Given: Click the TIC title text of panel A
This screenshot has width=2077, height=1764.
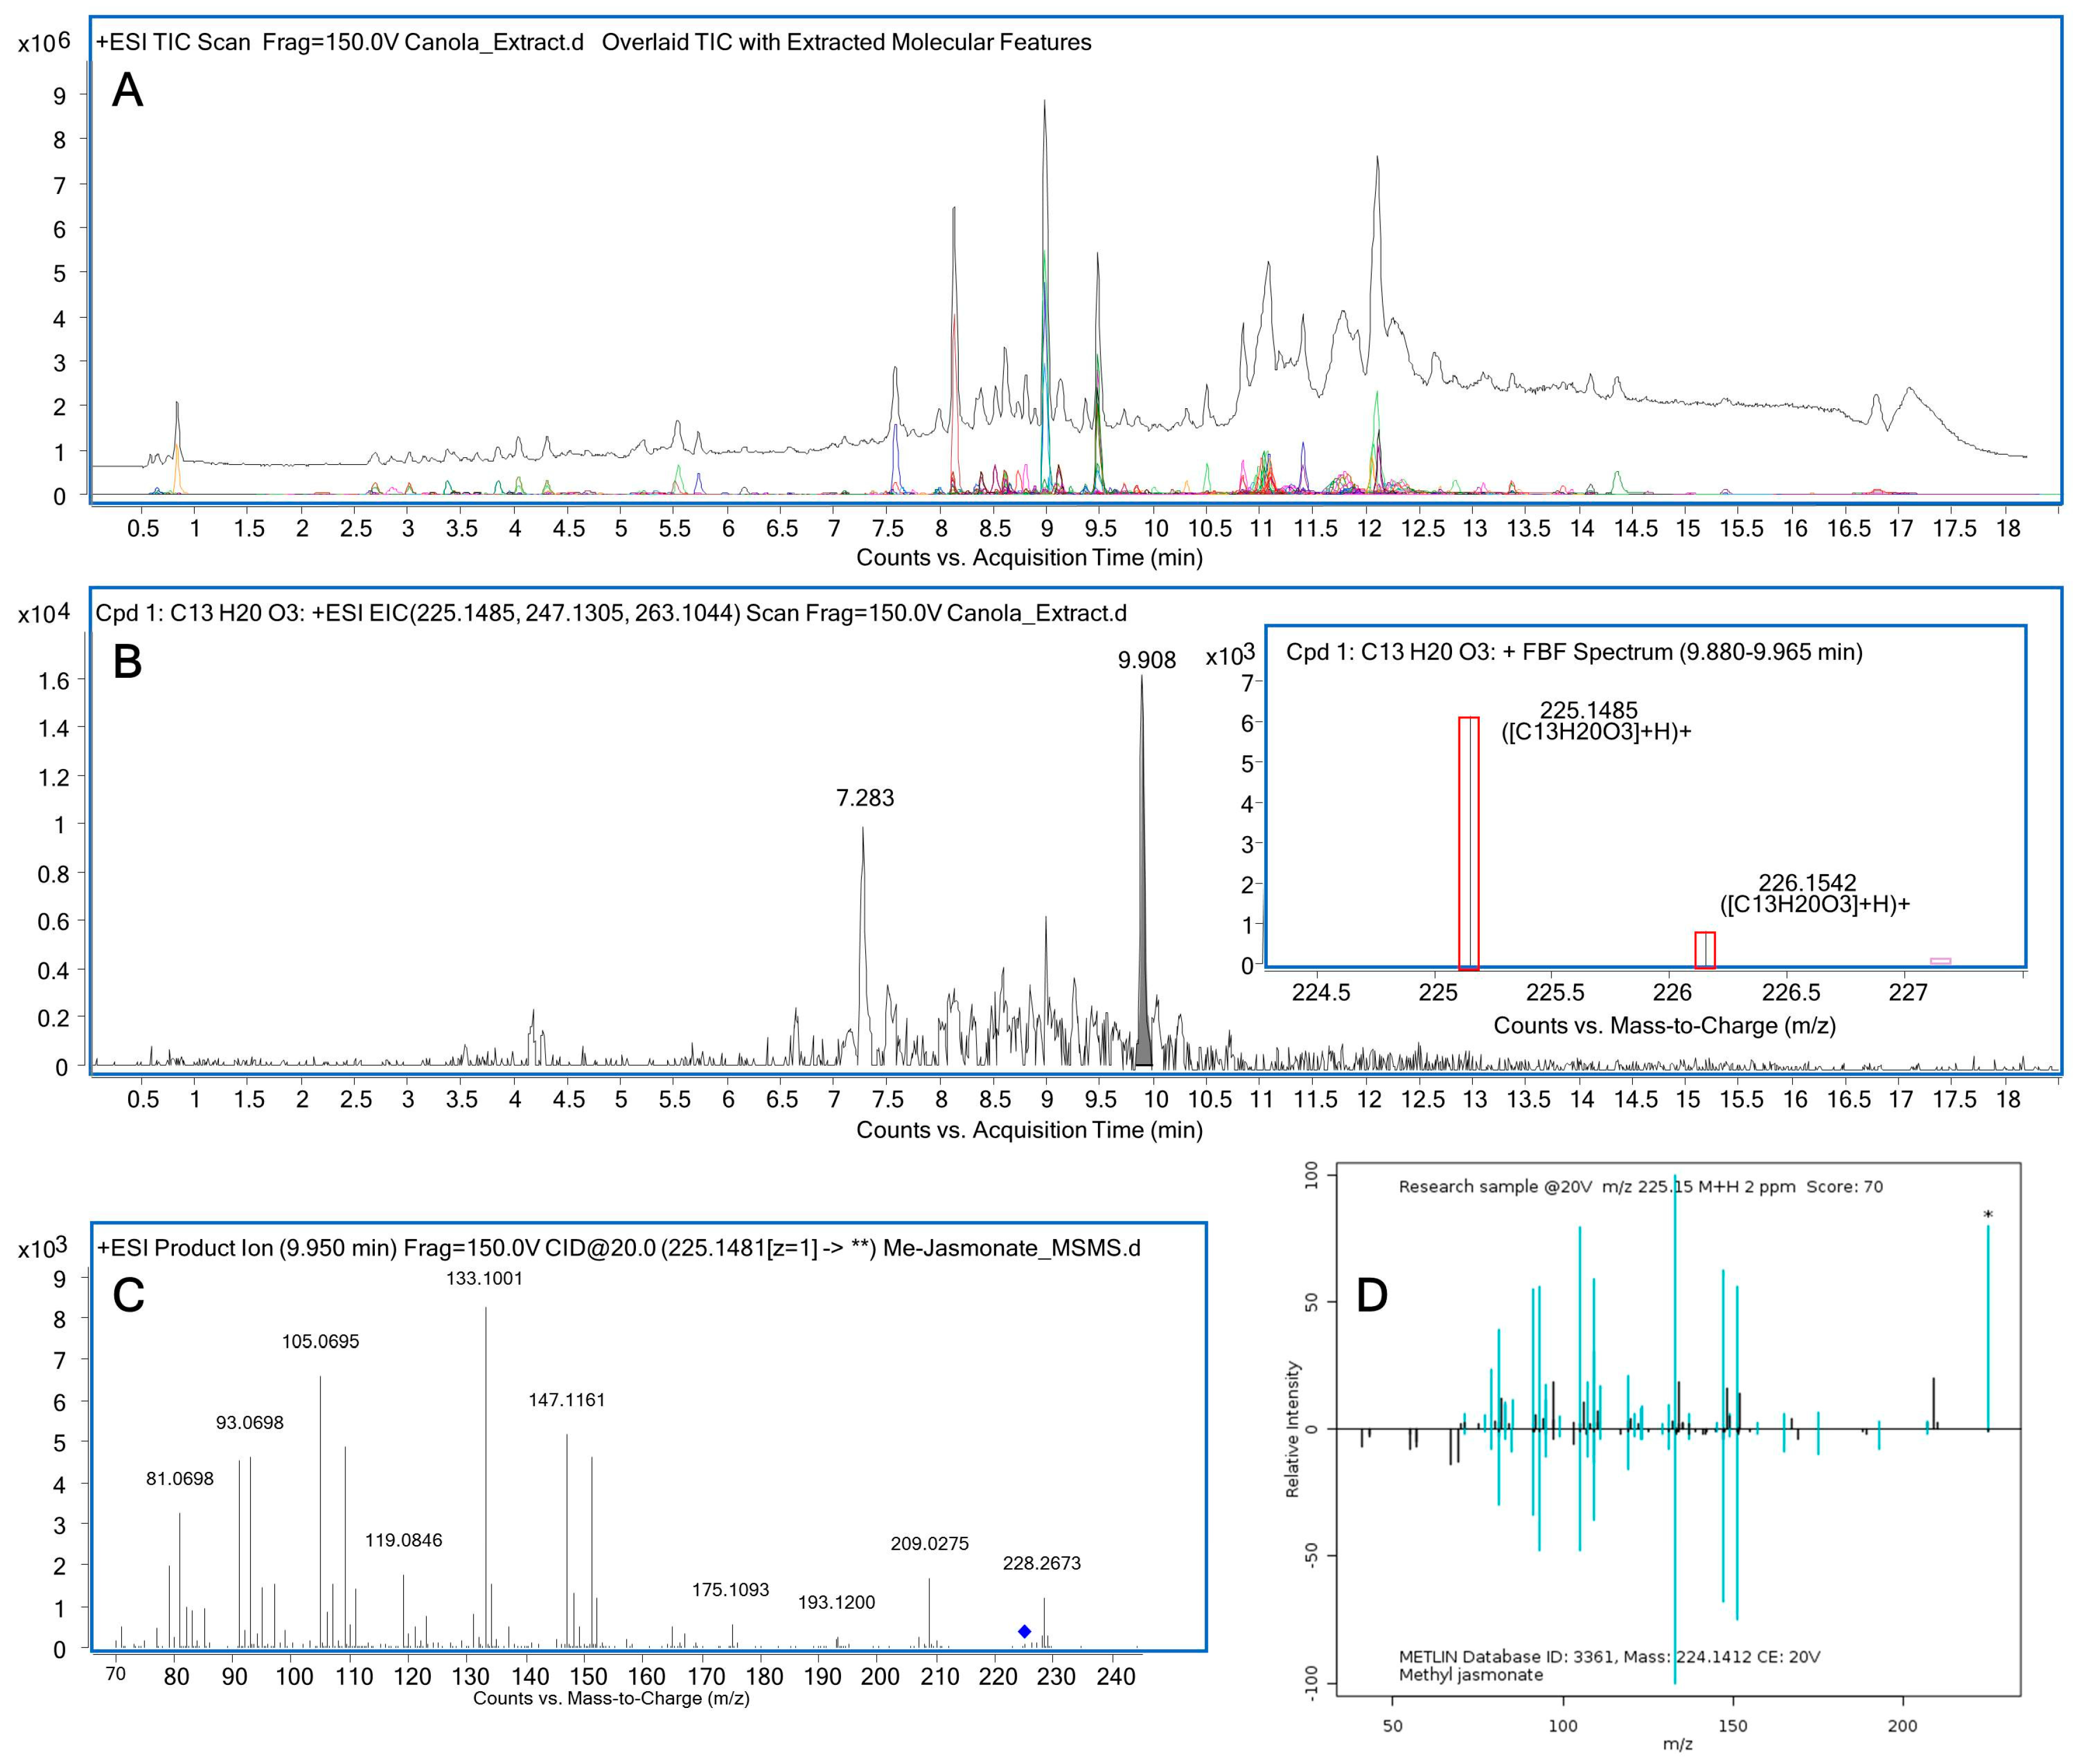Looking at the screenshot, I should click(x=592, y=42).
